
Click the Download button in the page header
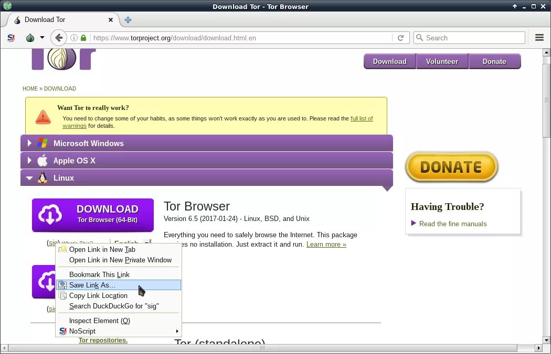(390, 61)
